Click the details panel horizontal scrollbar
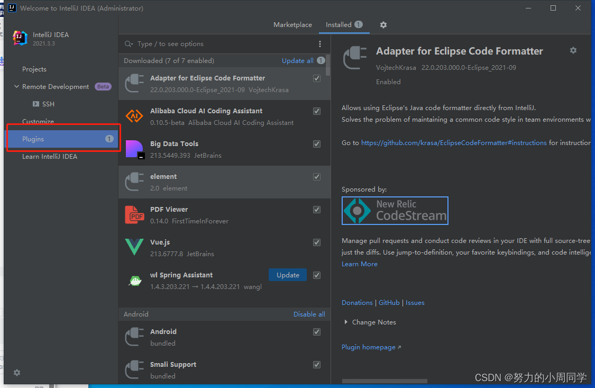This screenshot has width=595, height=388. tap(385, 381)
